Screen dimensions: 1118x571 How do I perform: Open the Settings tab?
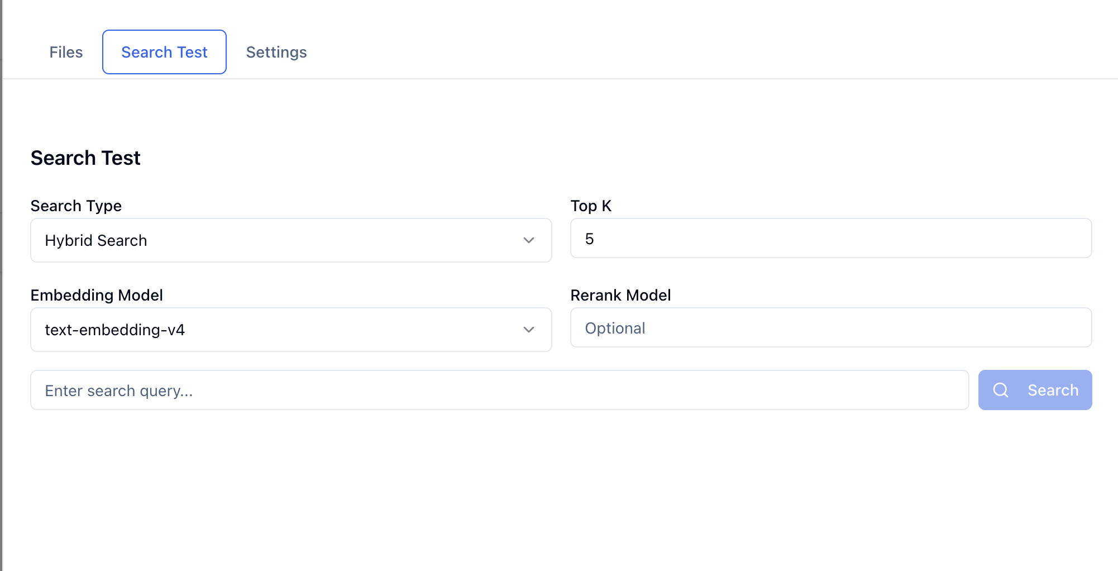(276, 52)
